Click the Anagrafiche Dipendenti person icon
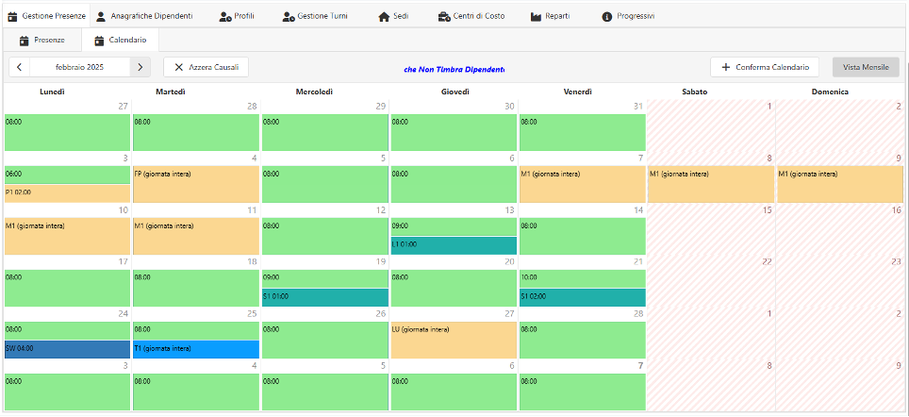 [x=101, y=16]
